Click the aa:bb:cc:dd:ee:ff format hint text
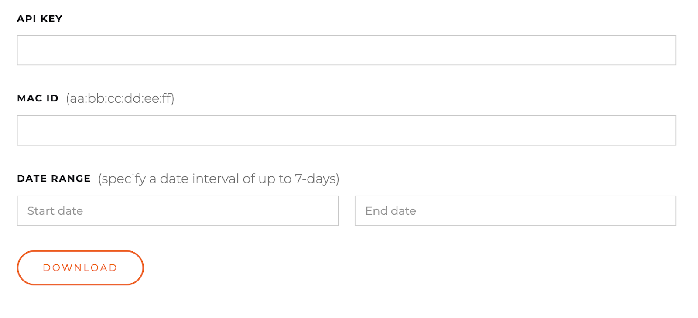This screenshot has height=318, width=698. [x=121, y=98]
